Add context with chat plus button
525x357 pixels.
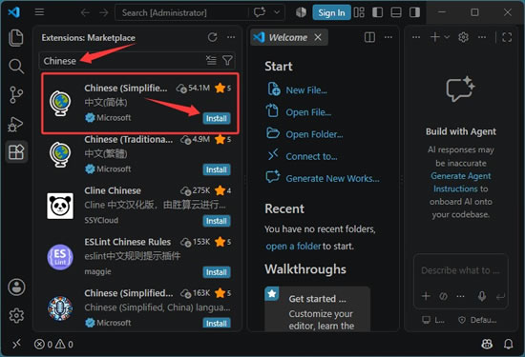tap(426, 296)
